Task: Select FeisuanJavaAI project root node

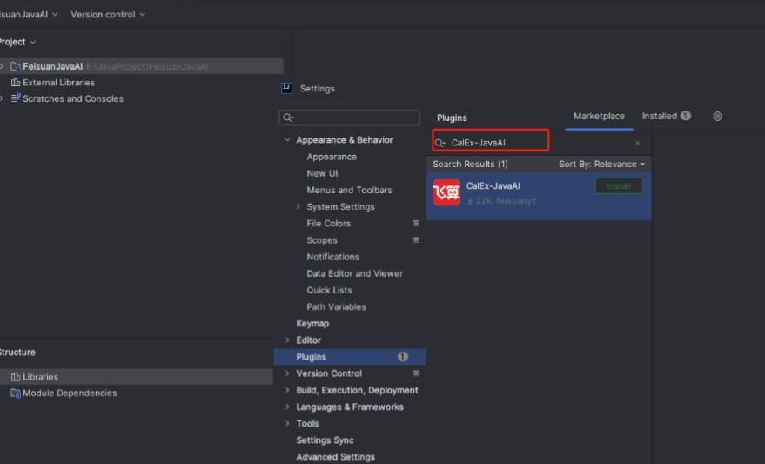Action: point(142,66)
